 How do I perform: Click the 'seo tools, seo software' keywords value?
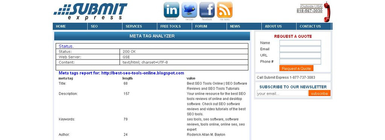216,124
